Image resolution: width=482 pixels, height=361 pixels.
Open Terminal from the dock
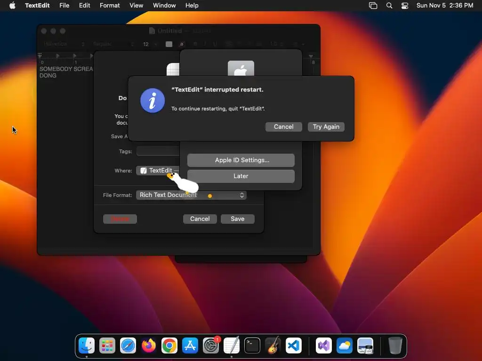(252, 345)
